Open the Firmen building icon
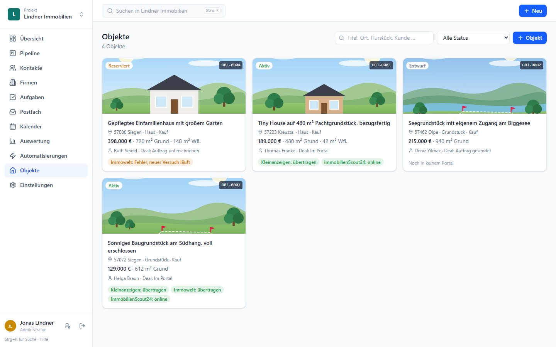 pyautogui.click(x=13, y=83)
